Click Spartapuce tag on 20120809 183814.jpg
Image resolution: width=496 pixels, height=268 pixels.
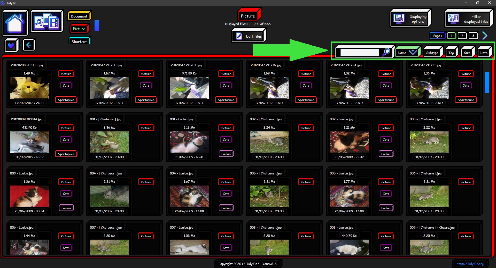(66, 154)
